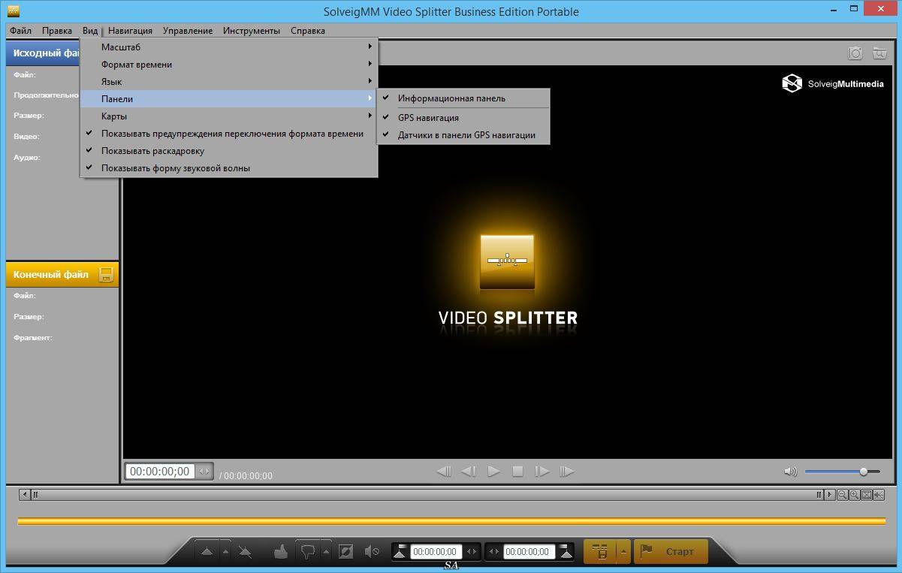Click the volume slider handle

(864, 472)
